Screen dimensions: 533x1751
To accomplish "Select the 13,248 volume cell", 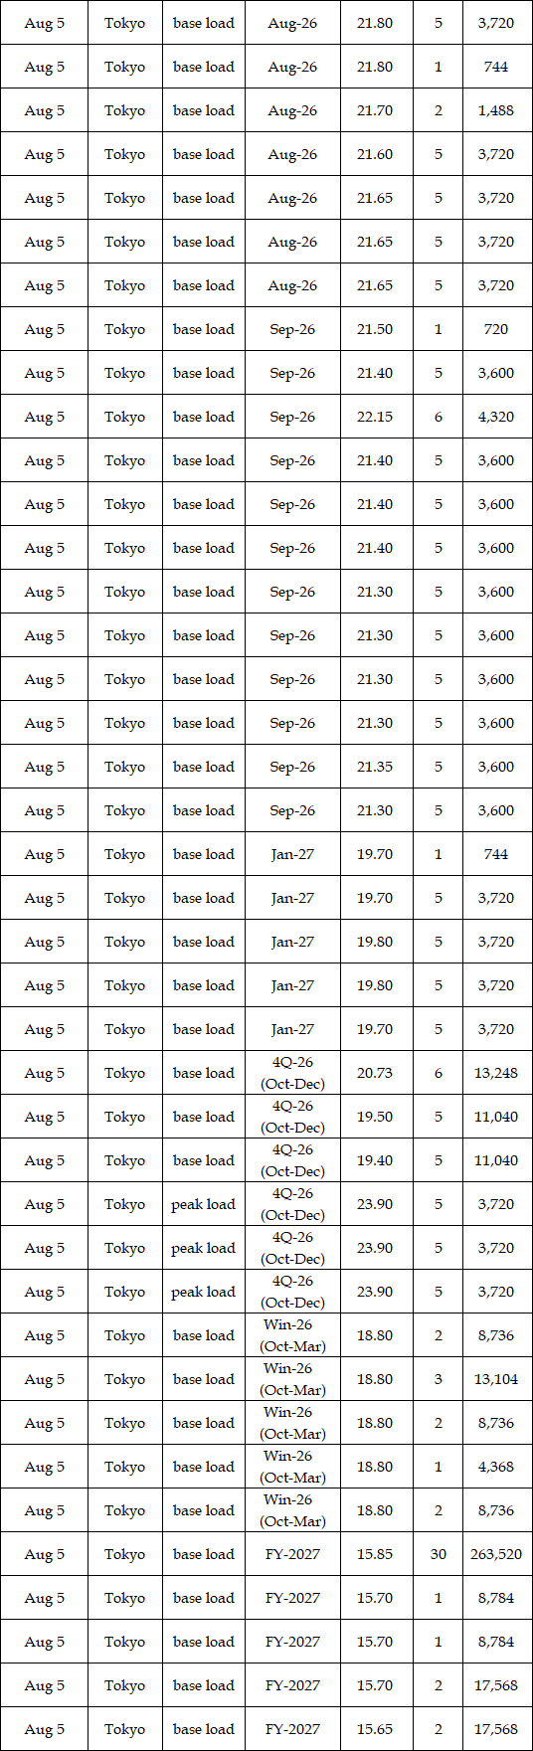I will [x=497, y=1073].
